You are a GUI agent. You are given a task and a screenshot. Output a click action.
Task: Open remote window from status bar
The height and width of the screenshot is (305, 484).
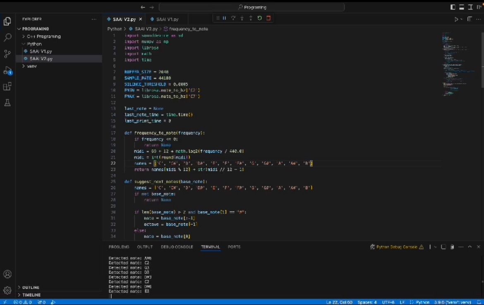tap(5, 302)
